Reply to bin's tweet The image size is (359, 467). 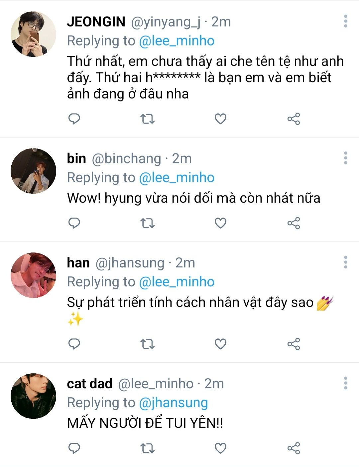(x=74, y=223)
